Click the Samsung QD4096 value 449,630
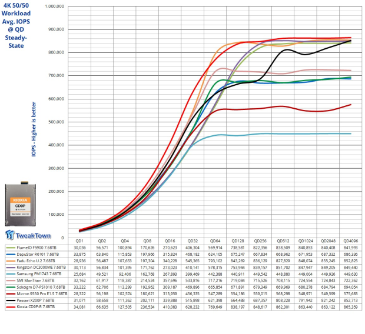This screenshot has width=365, height=334. click(x=350, y=274)
